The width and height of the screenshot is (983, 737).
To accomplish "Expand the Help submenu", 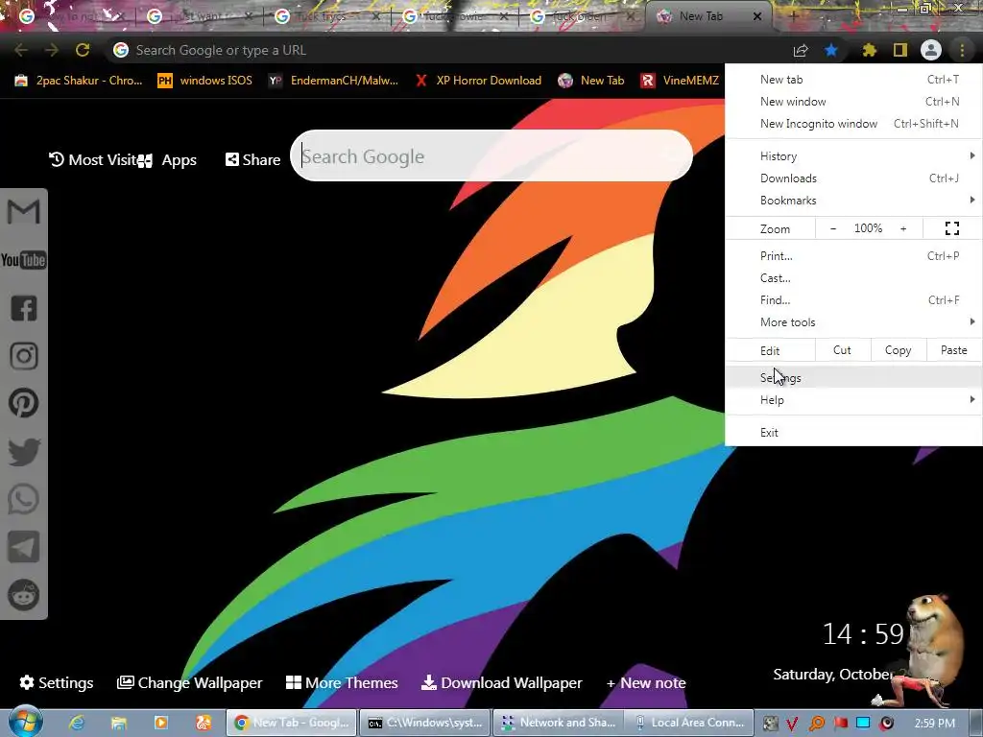I will pyautogui.click(x=853, y=400).
